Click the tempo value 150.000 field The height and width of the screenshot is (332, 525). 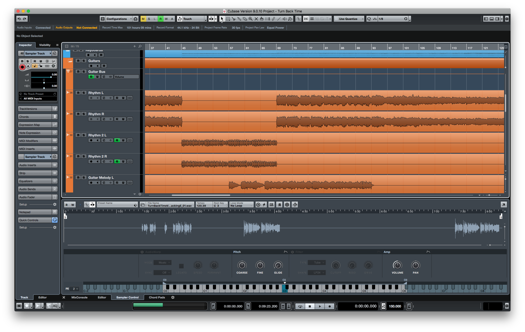pos(395,306)
